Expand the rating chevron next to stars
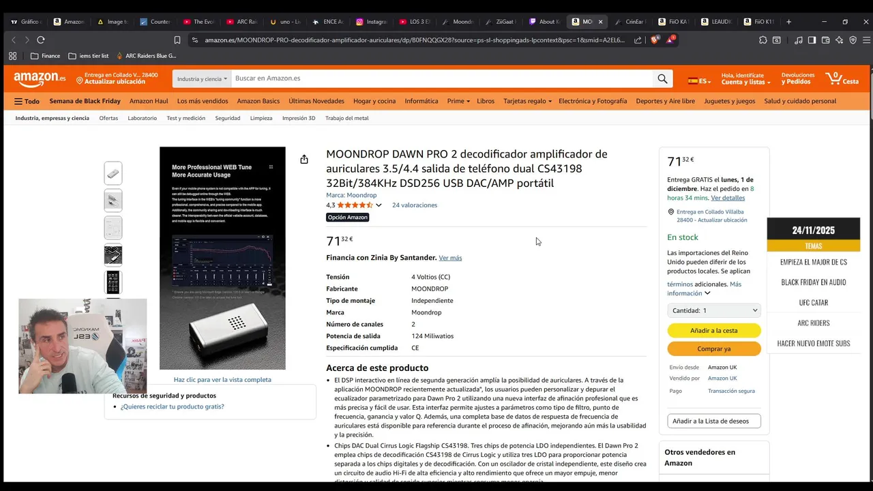Viewport: 873px width, 491px height. [x=378, y=205]
